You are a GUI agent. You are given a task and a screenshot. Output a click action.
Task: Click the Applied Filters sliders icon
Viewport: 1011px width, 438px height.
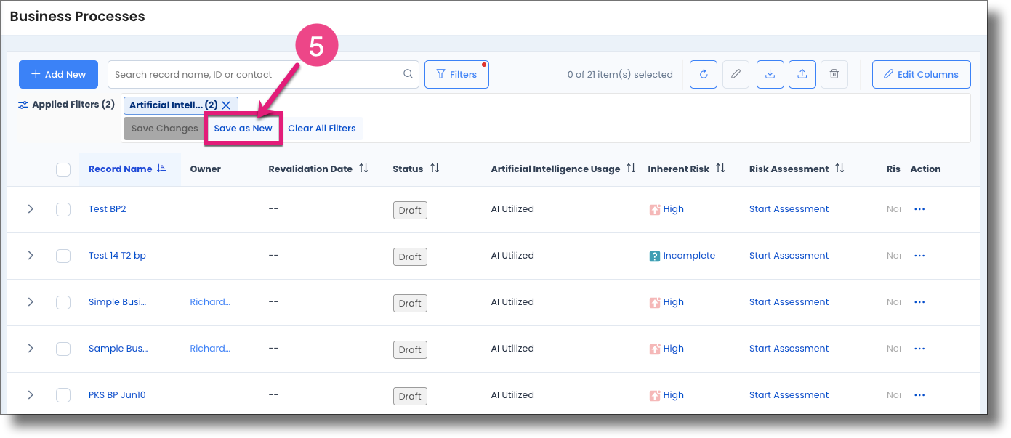pos(22,104)
